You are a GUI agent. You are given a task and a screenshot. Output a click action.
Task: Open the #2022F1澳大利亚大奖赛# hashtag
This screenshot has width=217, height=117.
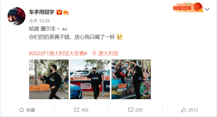coord(58,53)
